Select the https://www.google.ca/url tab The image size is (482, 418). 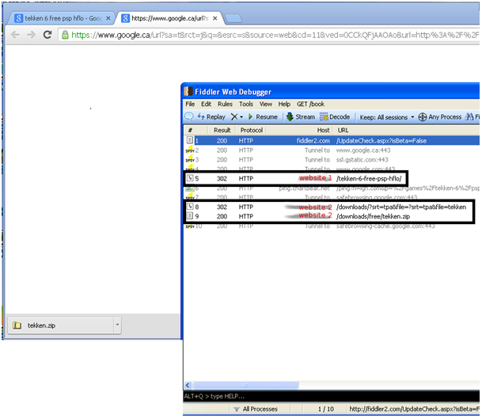click(x=168, y=18)
